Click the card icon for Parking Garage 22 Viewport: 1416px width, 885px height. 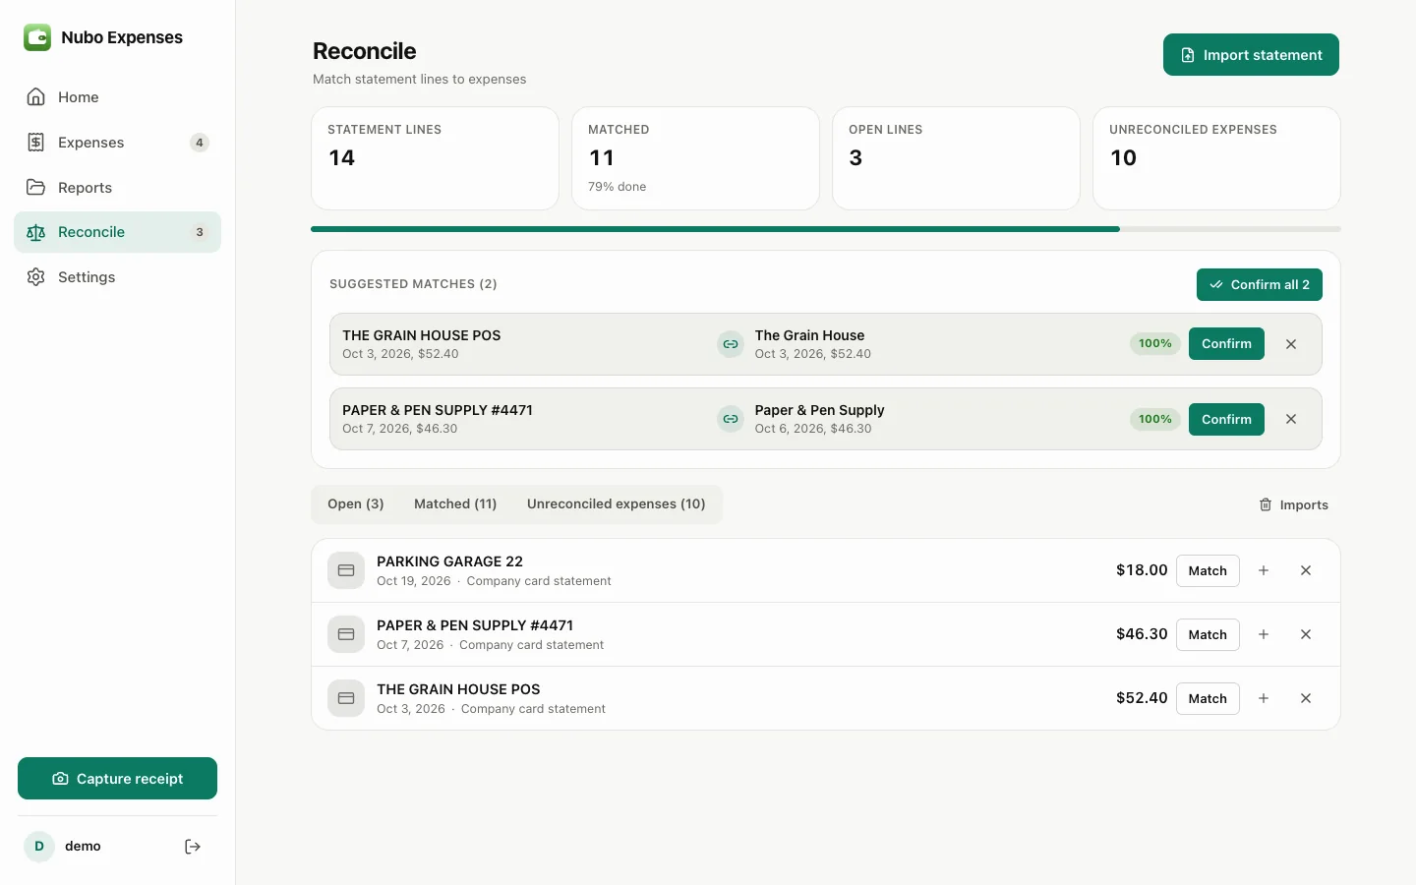(346, 570)
